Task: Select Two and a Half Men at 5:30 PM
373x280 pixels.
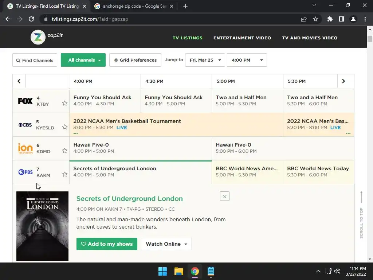Action: coord(318,101)
